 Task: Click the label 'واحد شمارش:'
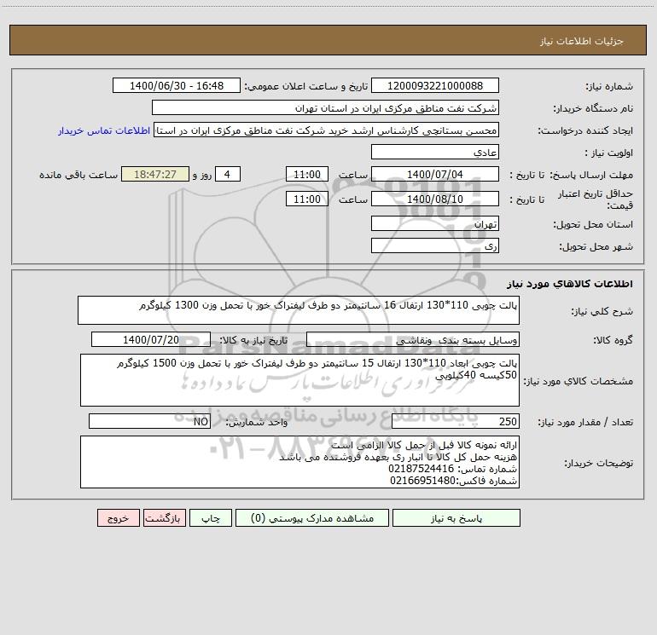point(257,423)
